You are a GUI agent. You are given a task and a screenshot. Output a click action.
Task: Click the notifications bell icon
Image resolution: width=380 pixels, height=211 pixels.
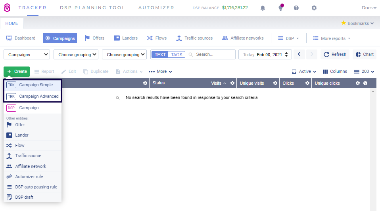point(263,8)
